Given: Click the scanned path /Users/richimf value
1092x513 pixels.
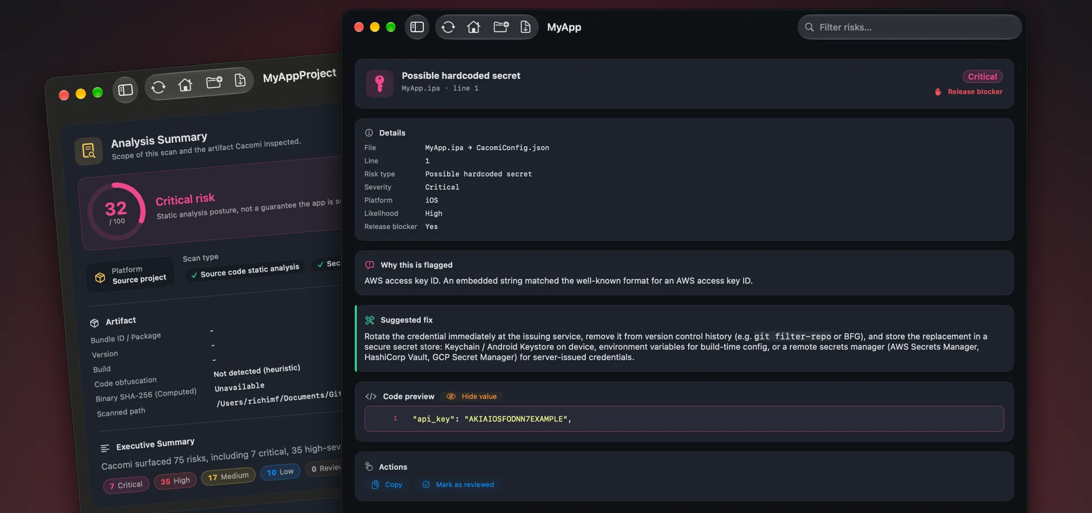Looking at the screenshot, I should coord(278,398).
